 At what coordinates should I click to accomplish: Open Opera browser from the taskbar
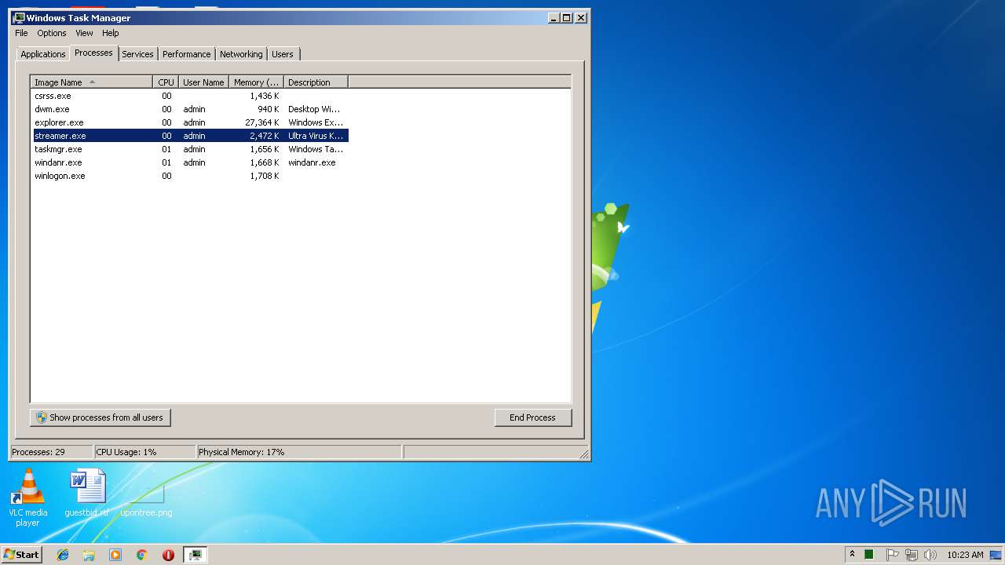[x=168, y=555]
